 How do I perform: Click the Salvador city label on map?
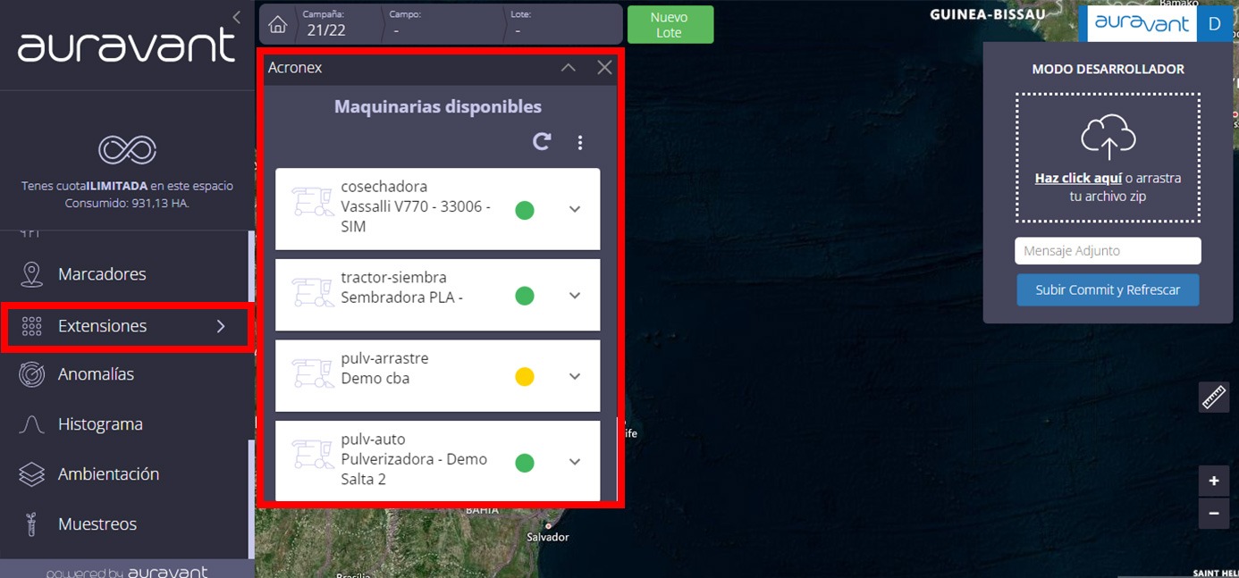(547, 537)
